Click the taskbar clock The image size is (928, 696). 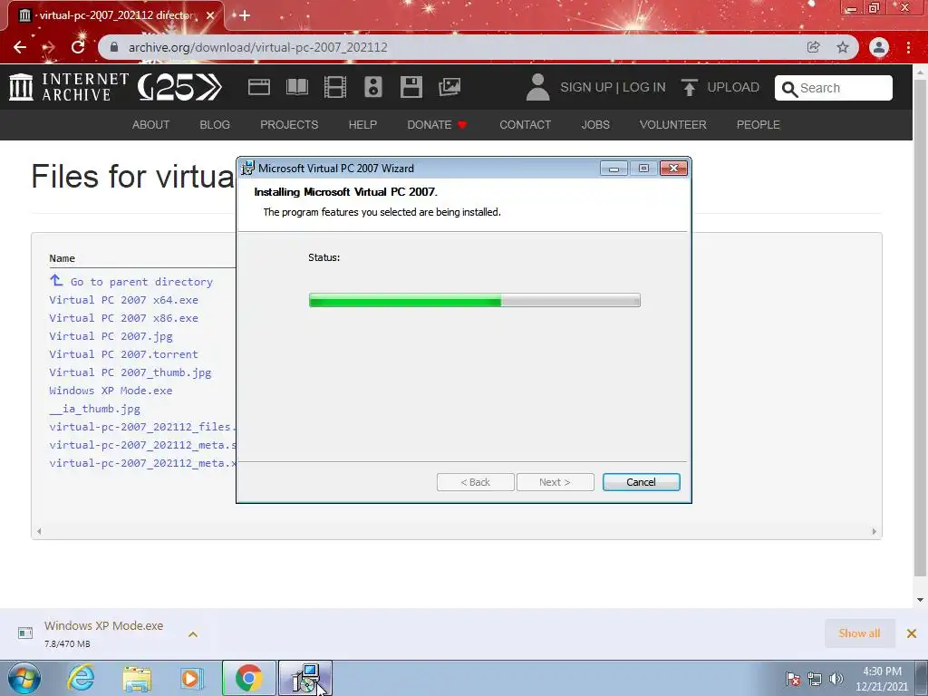click(x=882, y=679)
